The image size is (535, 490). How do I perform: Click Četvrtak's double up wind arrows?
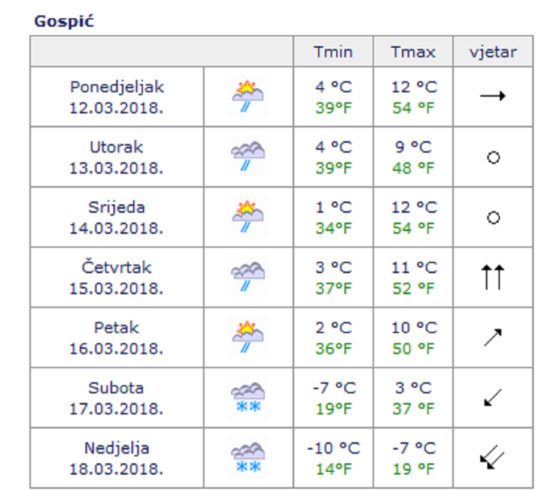[493, 278]
